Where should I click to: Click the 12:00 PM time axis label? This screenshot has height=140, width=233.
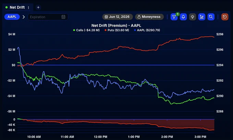(100, 137)
